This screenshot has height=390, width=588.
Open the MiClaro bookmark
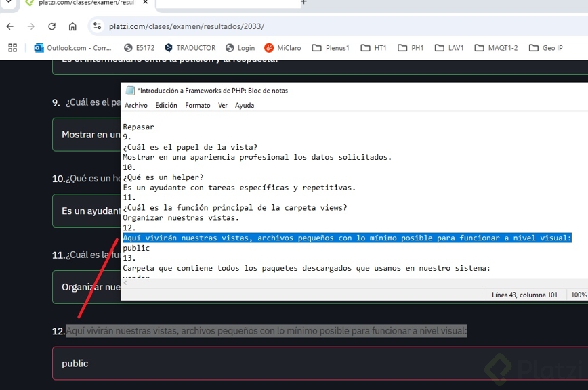pos(282,48)
